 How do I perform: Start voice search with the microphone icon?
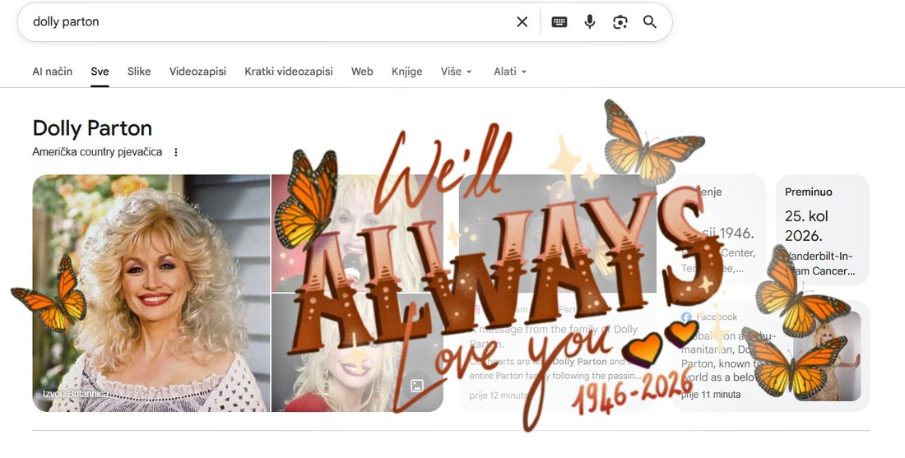pos(589,22)
